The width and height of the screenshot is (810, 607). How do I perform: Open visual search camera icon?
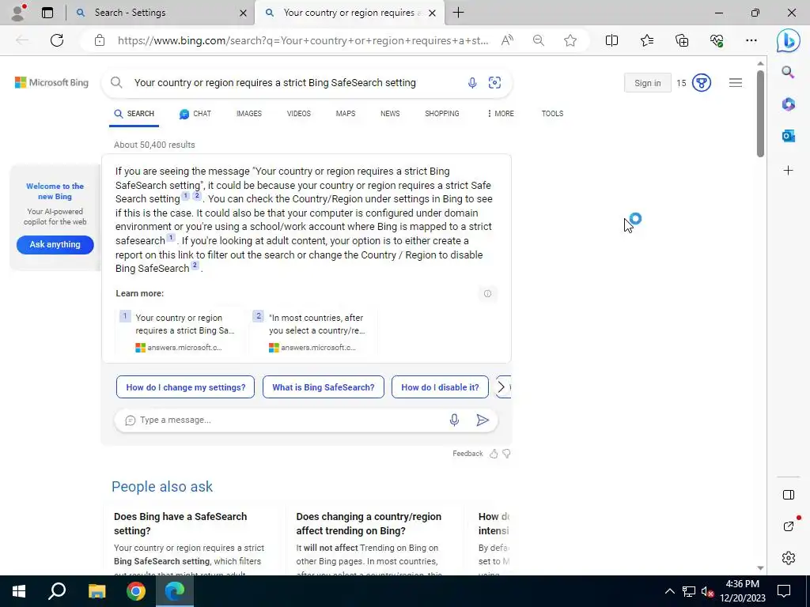coord(494,82)
